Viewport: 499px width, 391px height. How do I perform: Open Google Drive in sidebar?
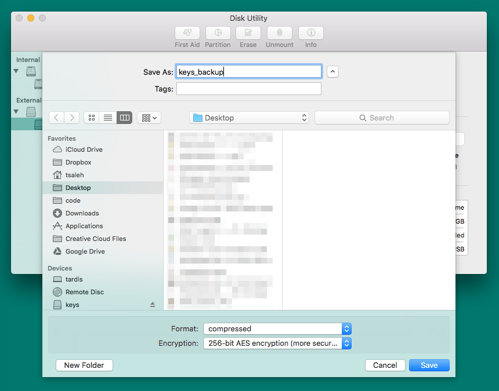pyautogui.click(x=103, y=251)
